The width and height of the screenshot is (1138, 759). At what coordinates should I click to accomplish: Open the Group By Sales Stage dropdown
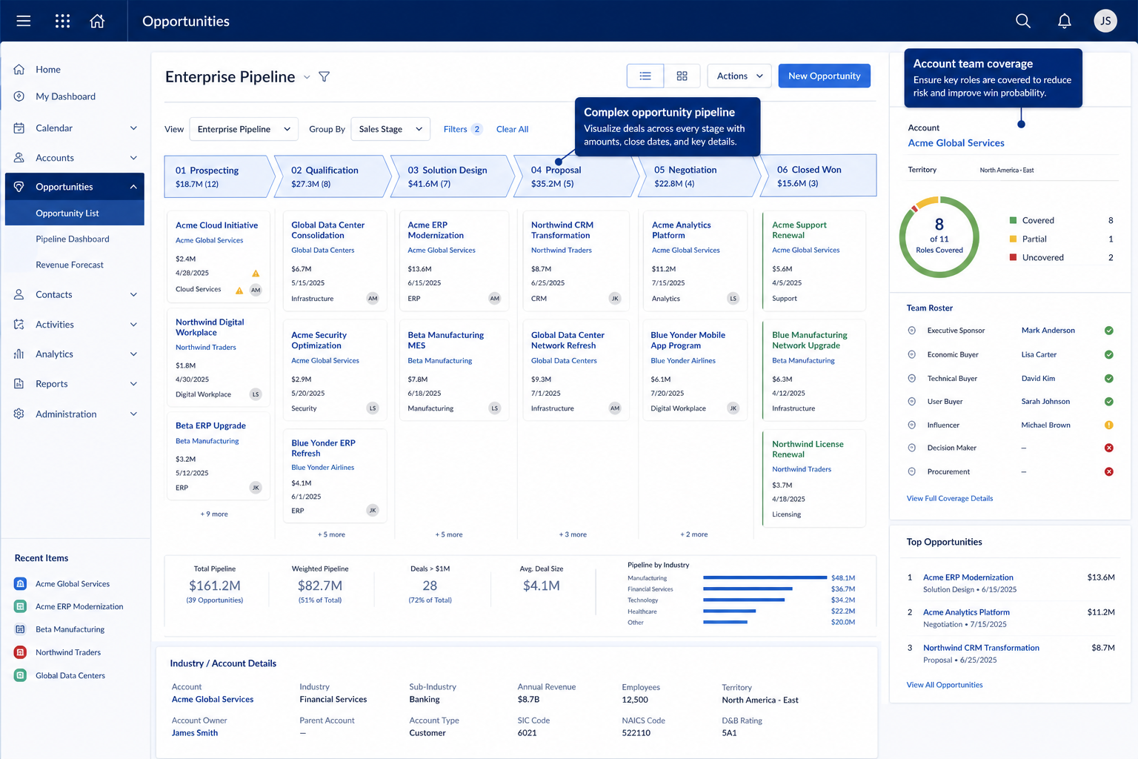tap(390, 129)
